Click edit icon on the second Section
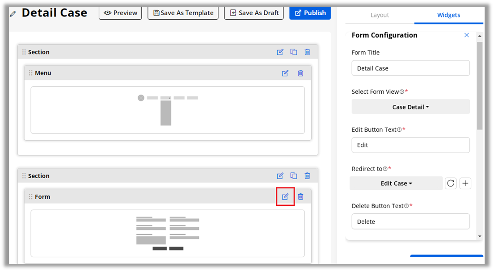494x271 pixels. [x=280, y=176]
